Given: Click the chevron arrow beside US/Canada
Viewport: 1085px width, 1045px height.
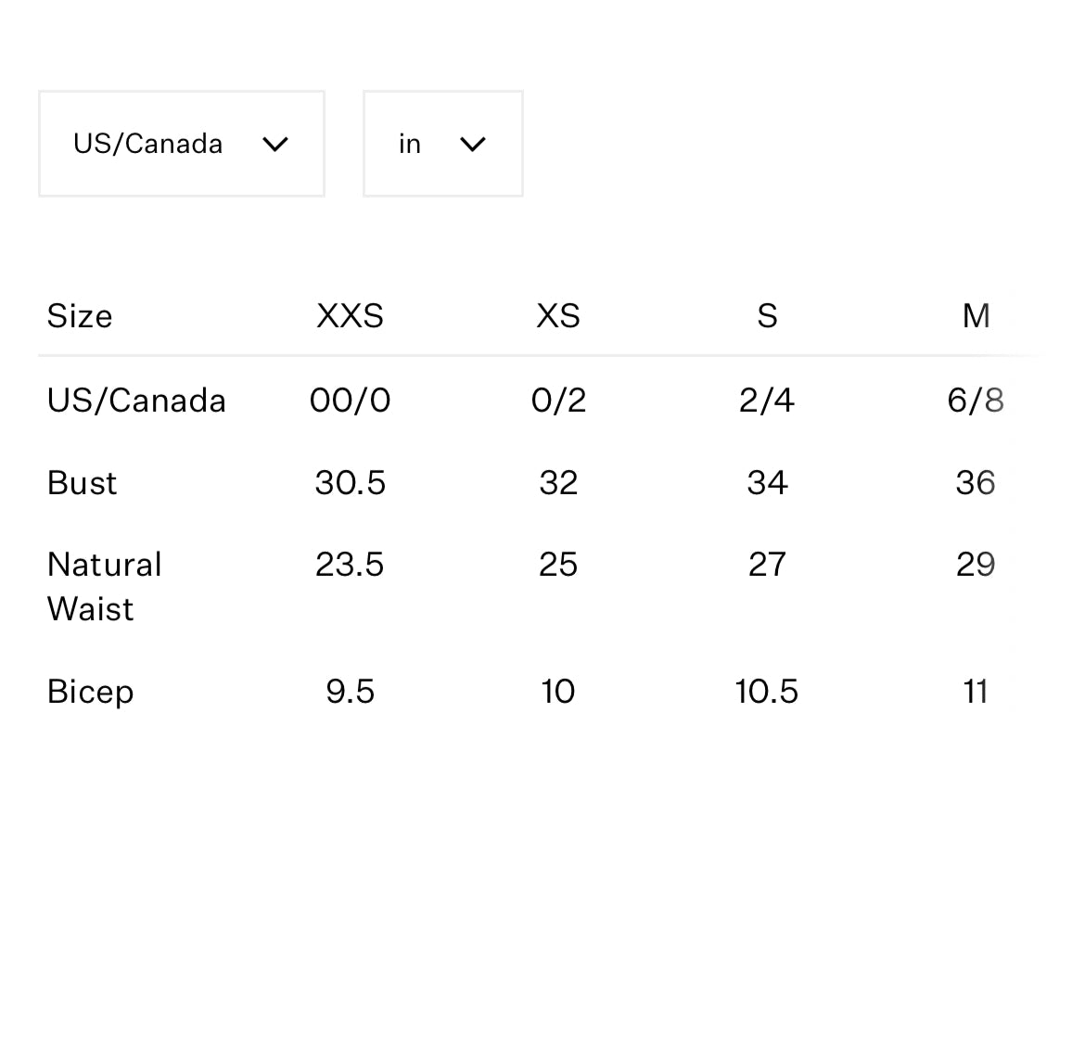Looking at the screenshot, I should [x=275, y=145].
